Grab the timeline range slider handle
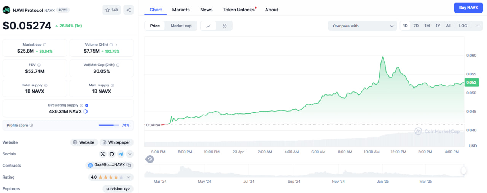This screenshot has width=487, height=193. tap(463, 171)
